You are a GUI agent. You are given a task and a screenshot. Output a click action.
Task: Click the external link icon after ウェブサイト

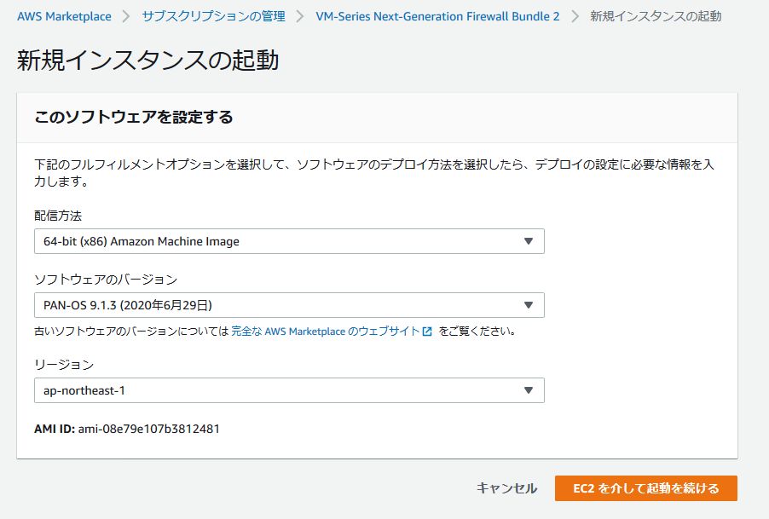point(427,332)
